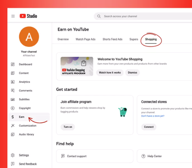Click the Welcome to YouTube Shopping heading

click(120, 59)
